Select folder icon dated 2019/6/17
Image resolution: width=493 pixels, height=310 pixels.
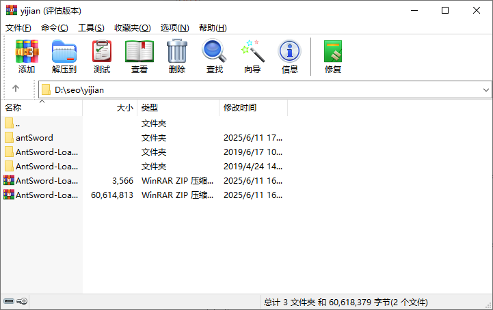tap(9, 152)
